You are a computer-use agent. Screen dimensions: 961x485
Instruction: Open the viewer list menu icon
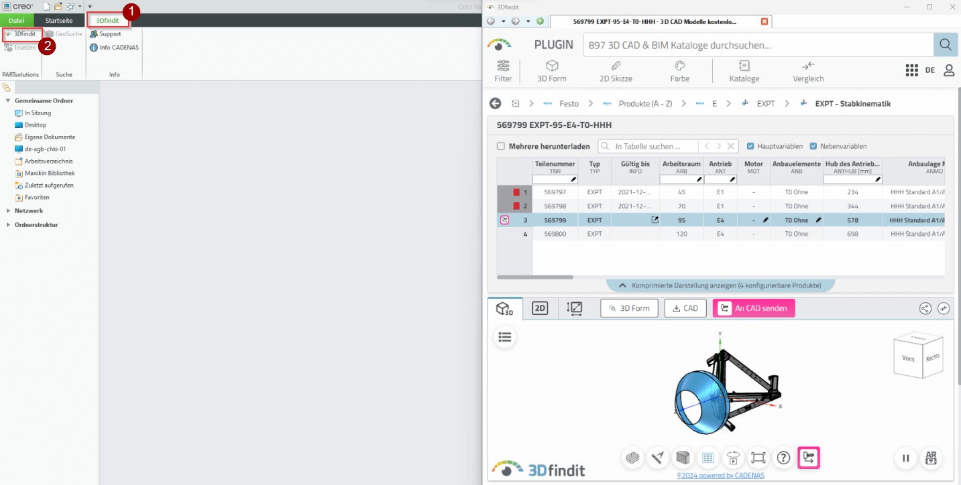tap(505, 337)
